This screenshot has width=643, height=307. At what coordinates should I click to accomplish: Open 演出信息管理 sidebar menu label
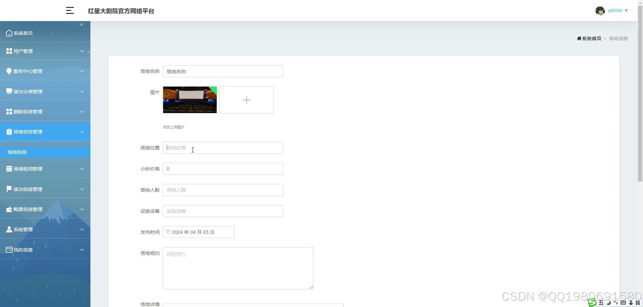pos(28,189)
